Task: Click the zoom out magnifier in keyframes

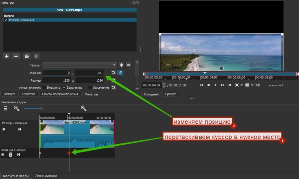Action: click(x=17, y=108)
